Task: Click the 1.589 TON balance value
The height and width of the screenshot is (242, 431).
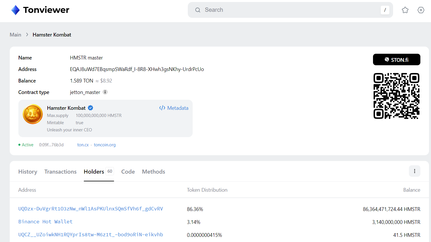Action: point(82,81)
